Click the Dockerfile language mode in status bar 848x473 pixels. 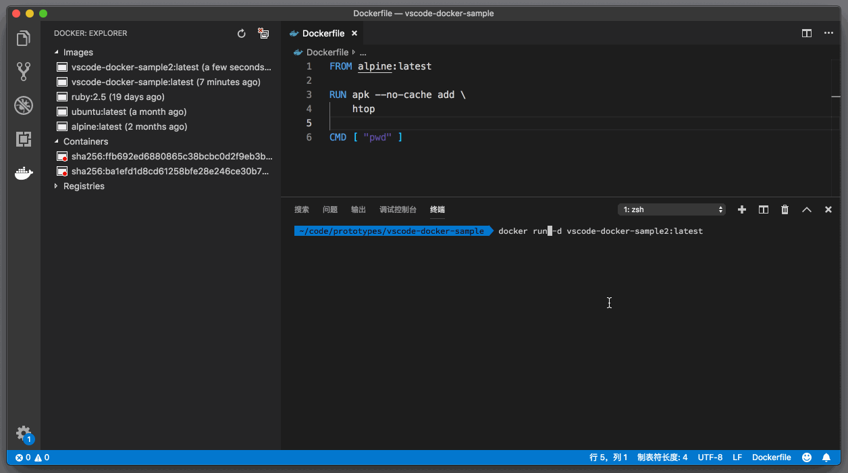click(771, 457)
